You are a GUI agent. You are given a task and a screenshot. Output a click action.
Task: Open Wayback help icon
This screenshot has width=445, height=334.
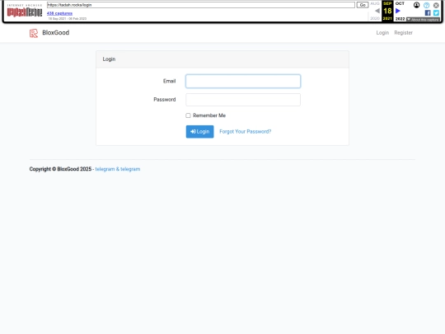click(x=426, y=5)
